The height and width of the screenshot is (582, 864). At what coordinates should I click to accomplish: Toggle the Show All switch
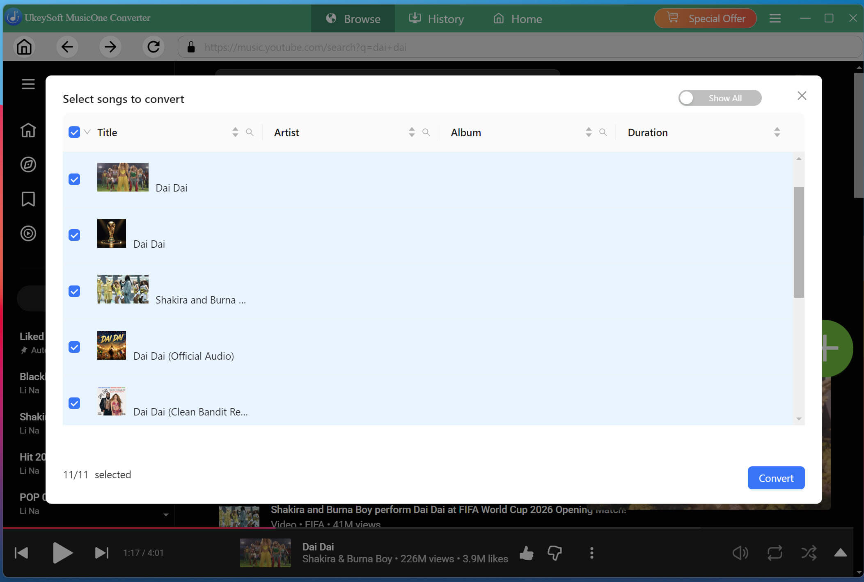(x=720, y=98)
